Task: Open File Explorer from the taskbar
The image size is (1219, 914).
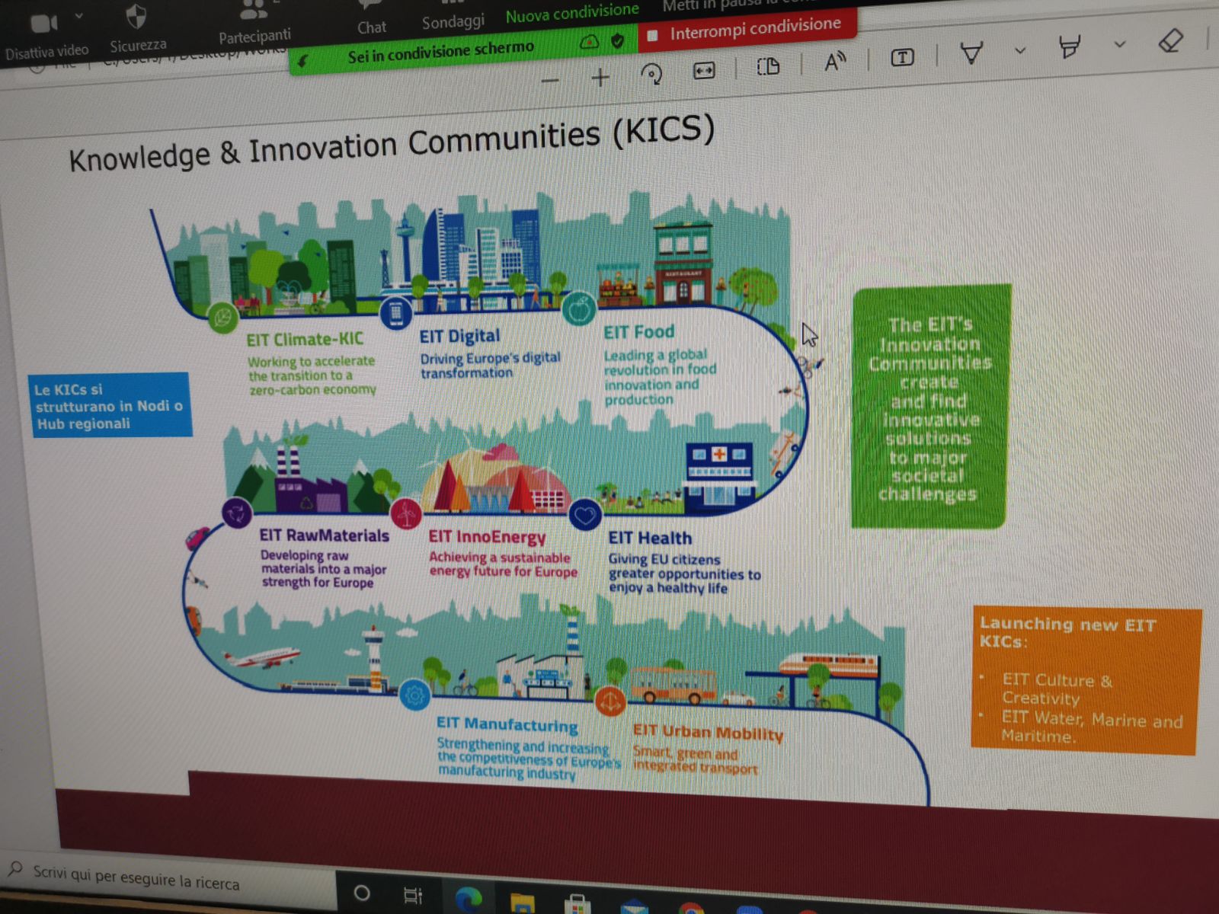Action: [523, 903]
